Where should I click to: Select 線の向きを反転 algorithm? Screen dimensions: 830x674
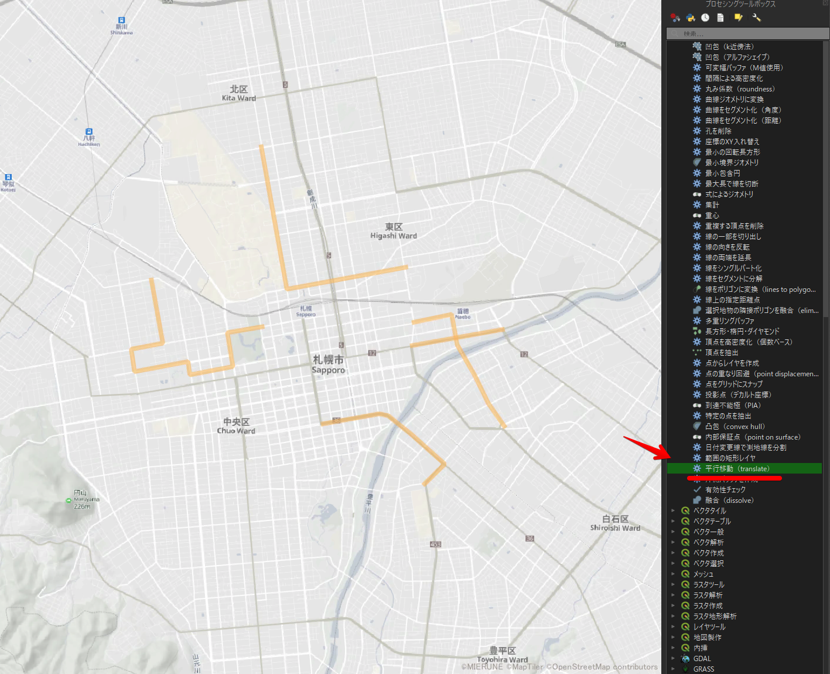click(x=727, y=247)
